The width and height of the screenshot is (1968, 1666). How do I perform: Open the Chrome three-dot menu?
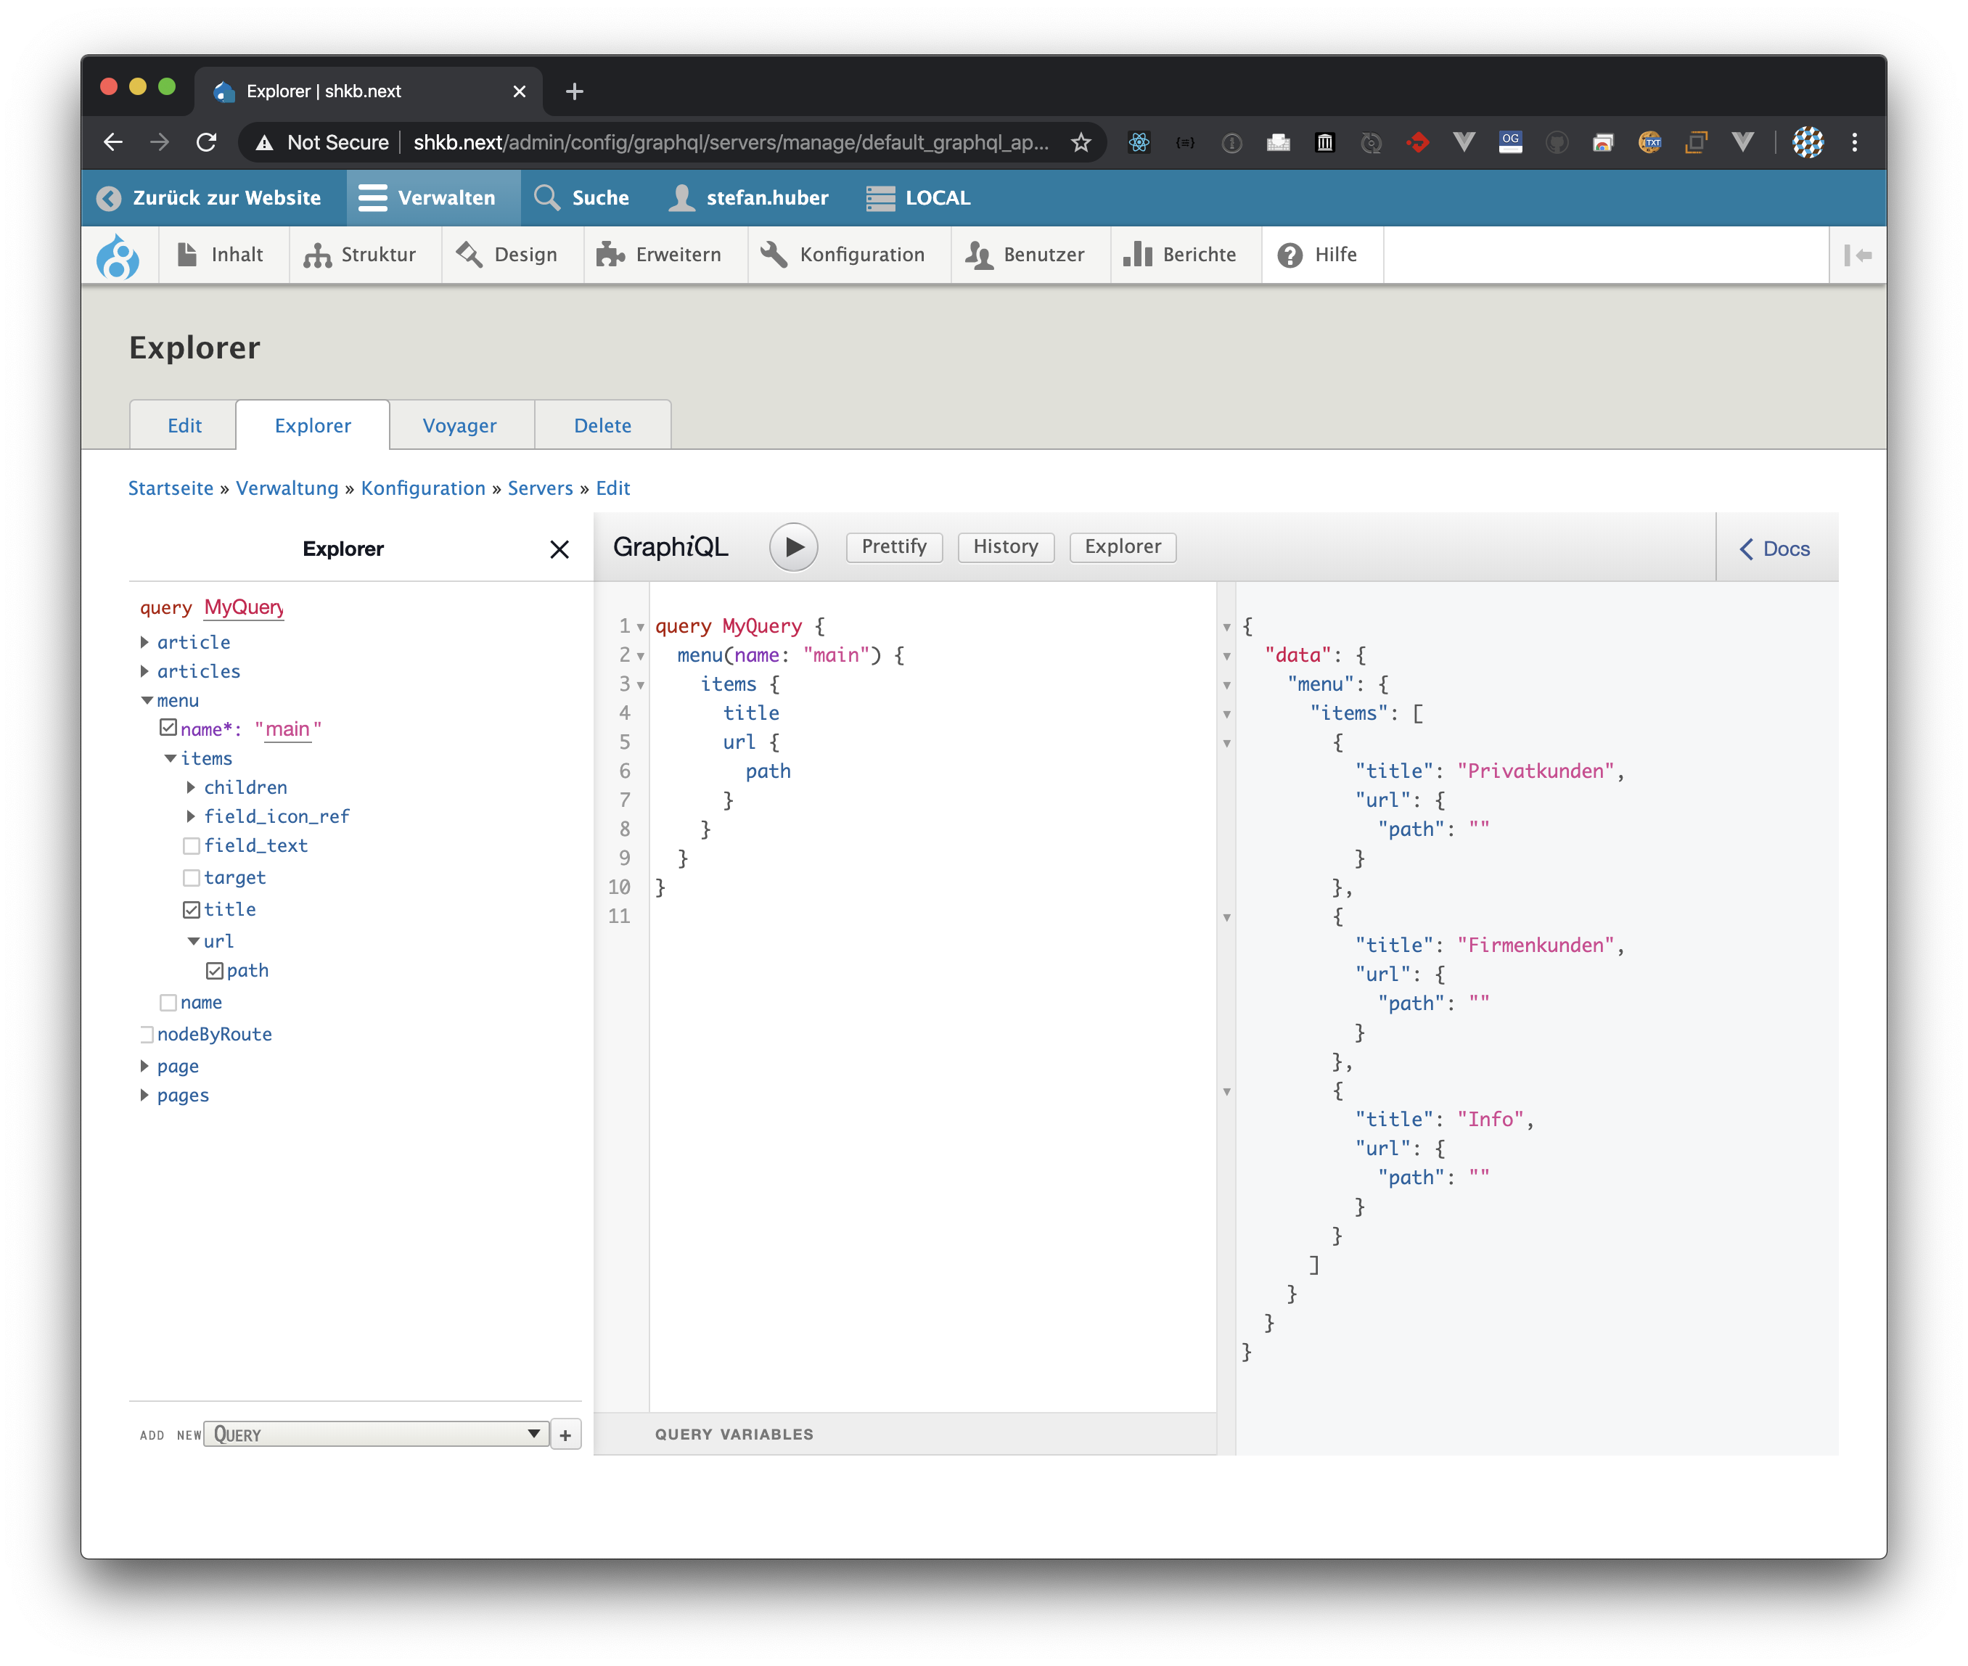click(1855, 143)
